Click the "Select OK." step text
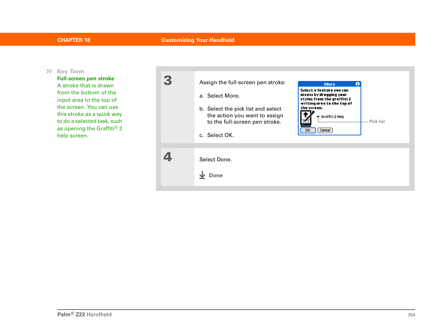Image resolution: width=435 pixels, height=336 pixels. [x=220, y=135]
